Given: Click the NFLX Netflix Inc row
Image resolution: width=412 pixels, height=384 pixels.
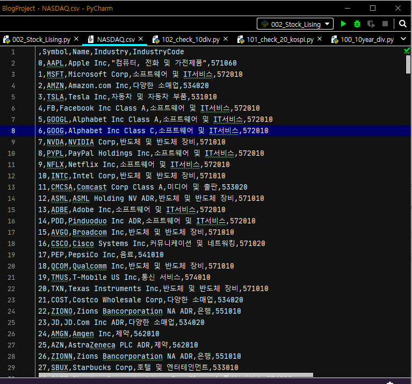Looking at the screenshot, I should click(x=134, y=165).
